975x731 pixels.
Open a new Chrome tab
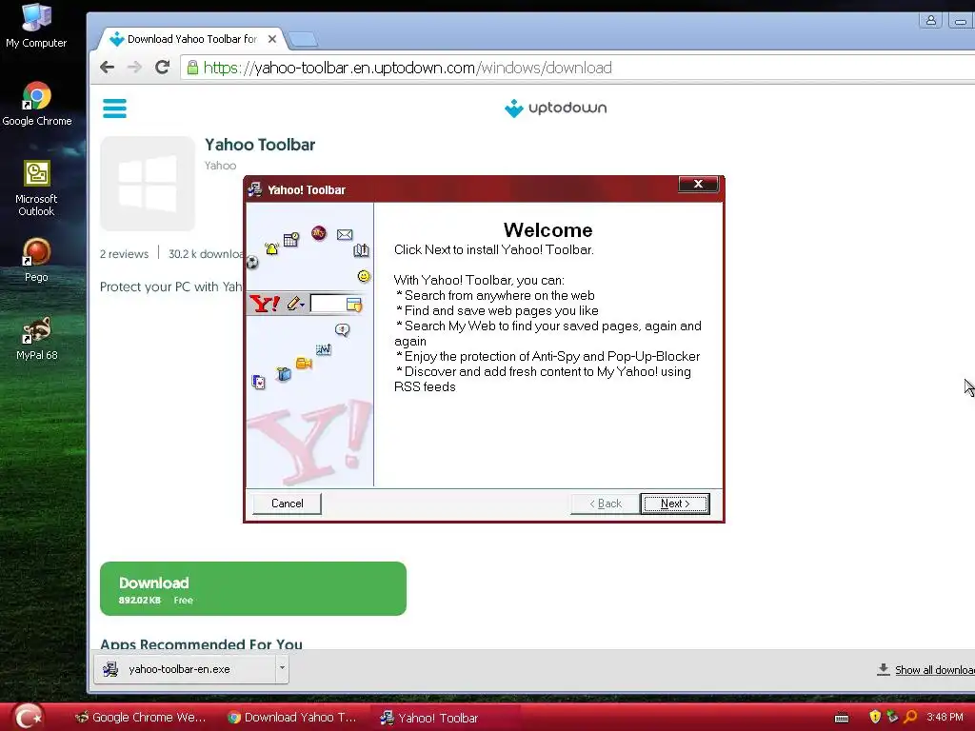coord(304,40)
